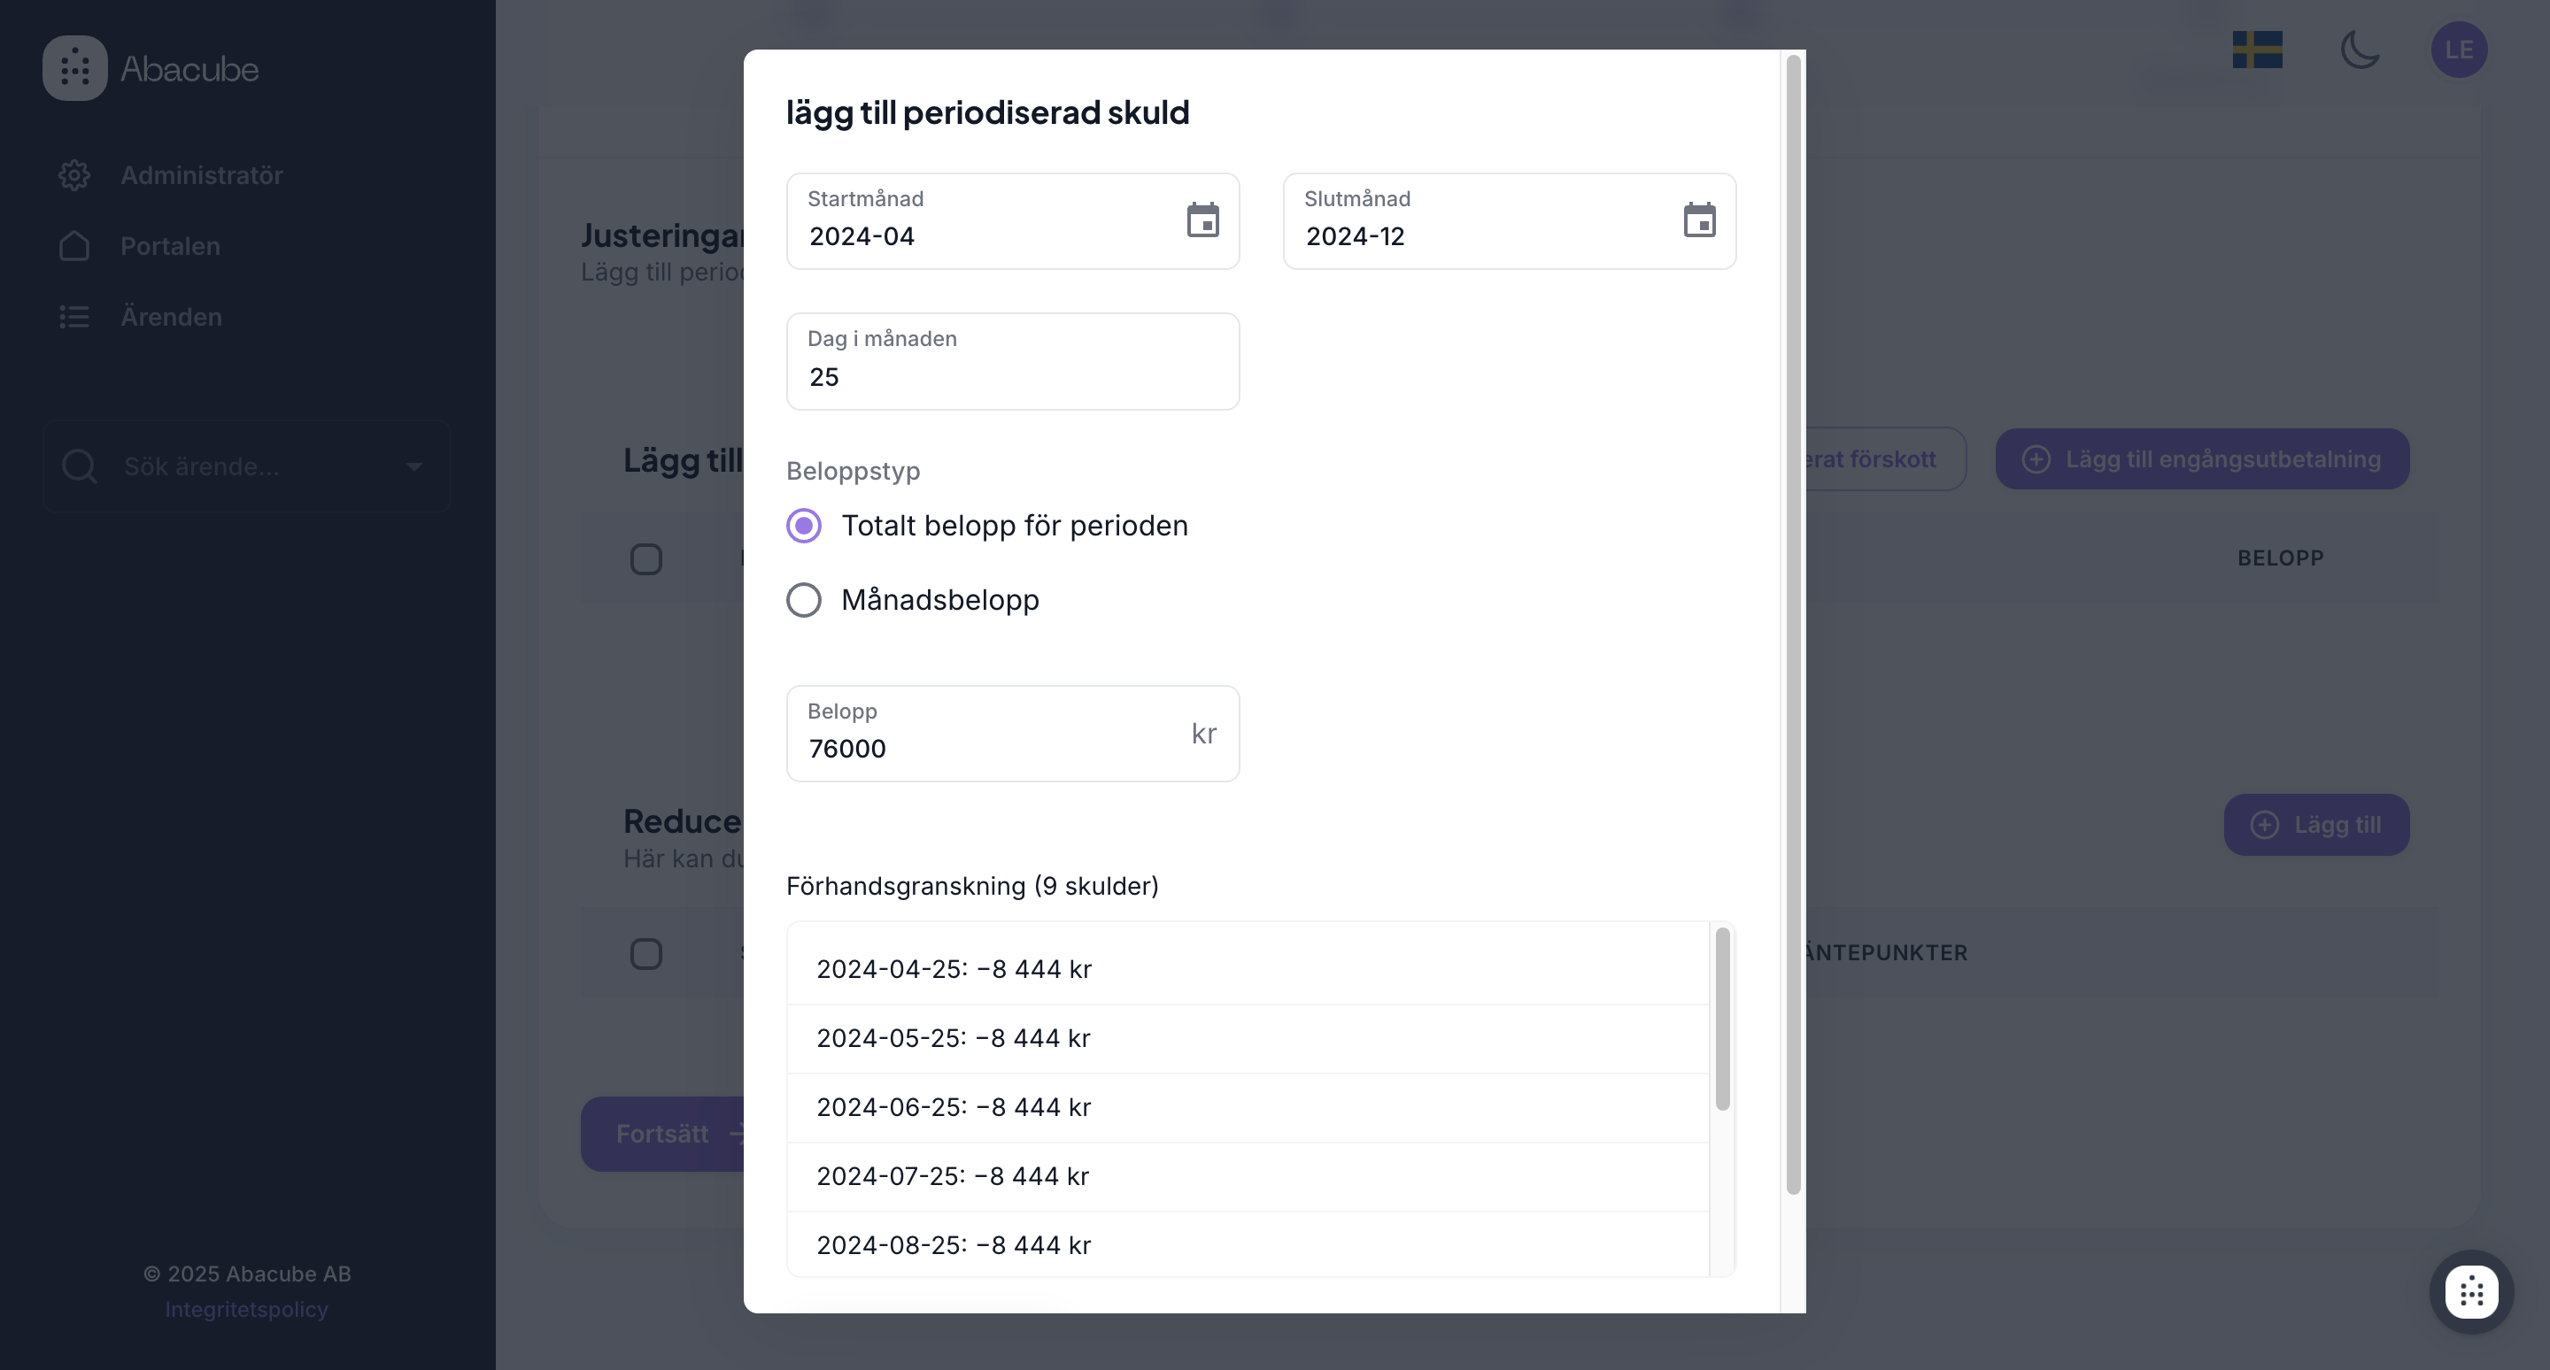The image size is (2550, 1370).
Task: Click the preview list scrollbar
Action: pos(1722,1019)
